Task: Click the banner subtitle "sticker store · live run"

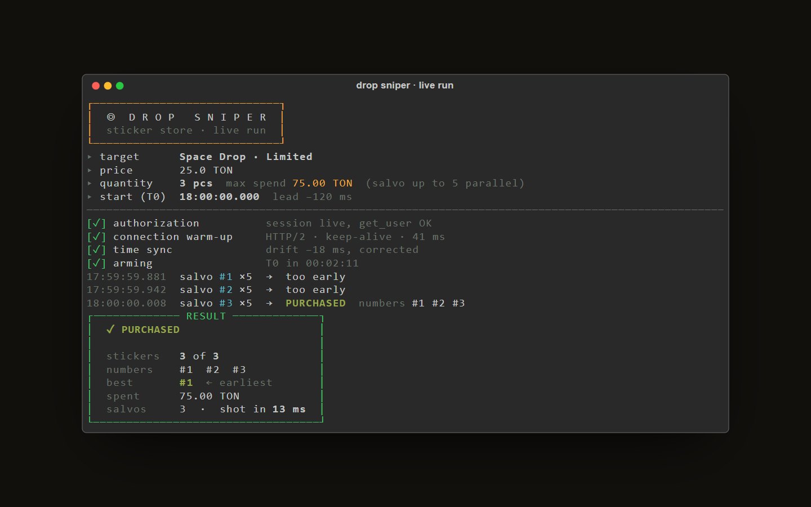Action: coord(186,131)
